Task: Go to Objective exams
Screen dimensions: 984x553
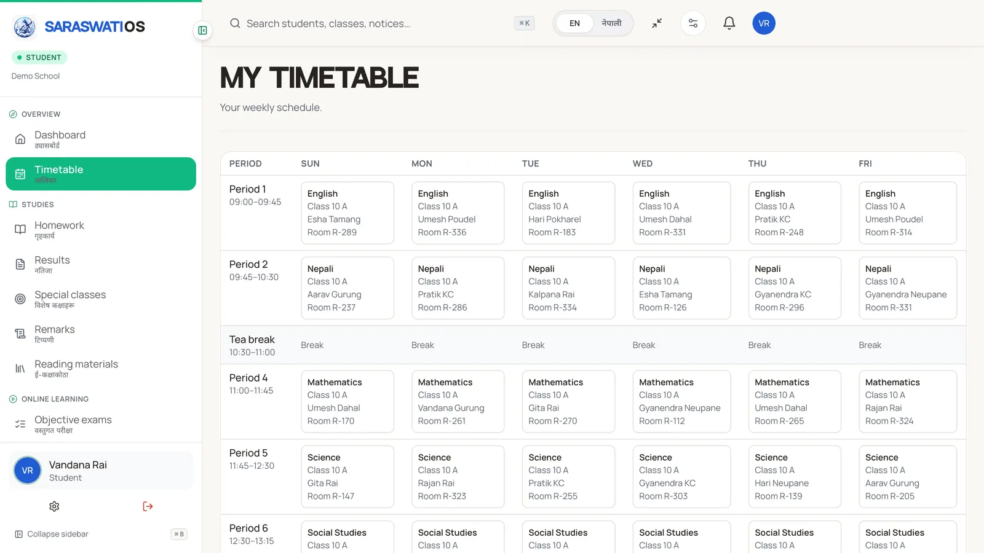Action: point(101,424)
